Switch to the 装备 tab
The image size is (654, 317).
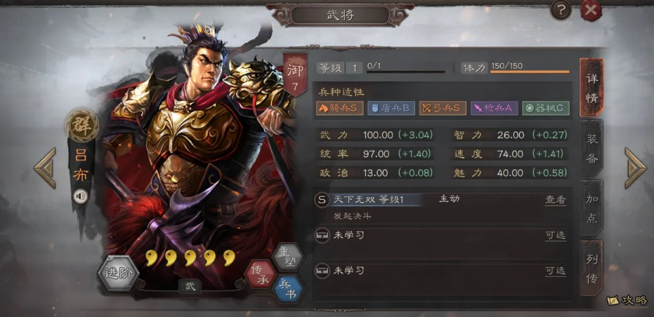pyautogui.click(x=592, y=148)
